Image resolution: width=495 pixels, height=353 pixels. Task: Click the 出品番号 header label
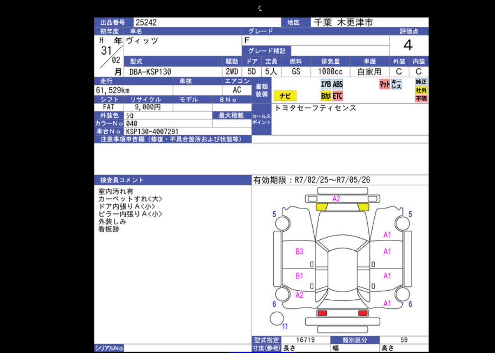pos(113,23)
